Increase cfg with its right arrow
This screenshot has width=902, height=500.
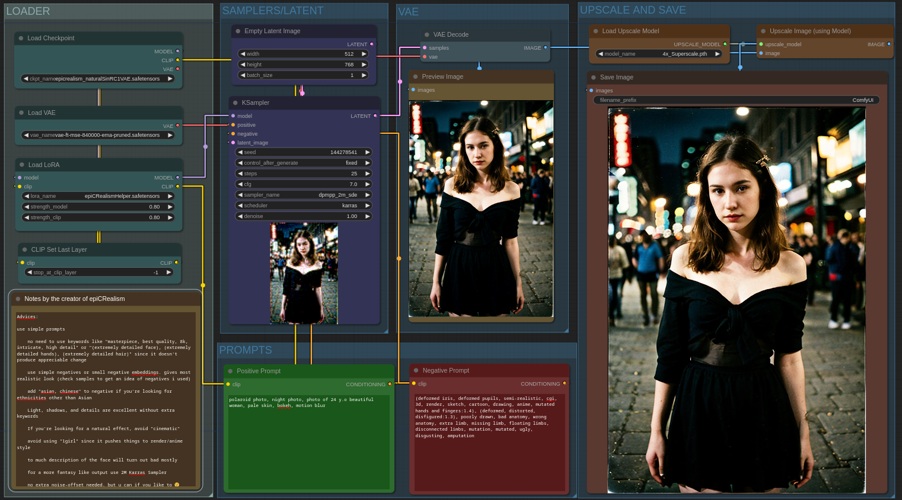click(x=368, y=184)
